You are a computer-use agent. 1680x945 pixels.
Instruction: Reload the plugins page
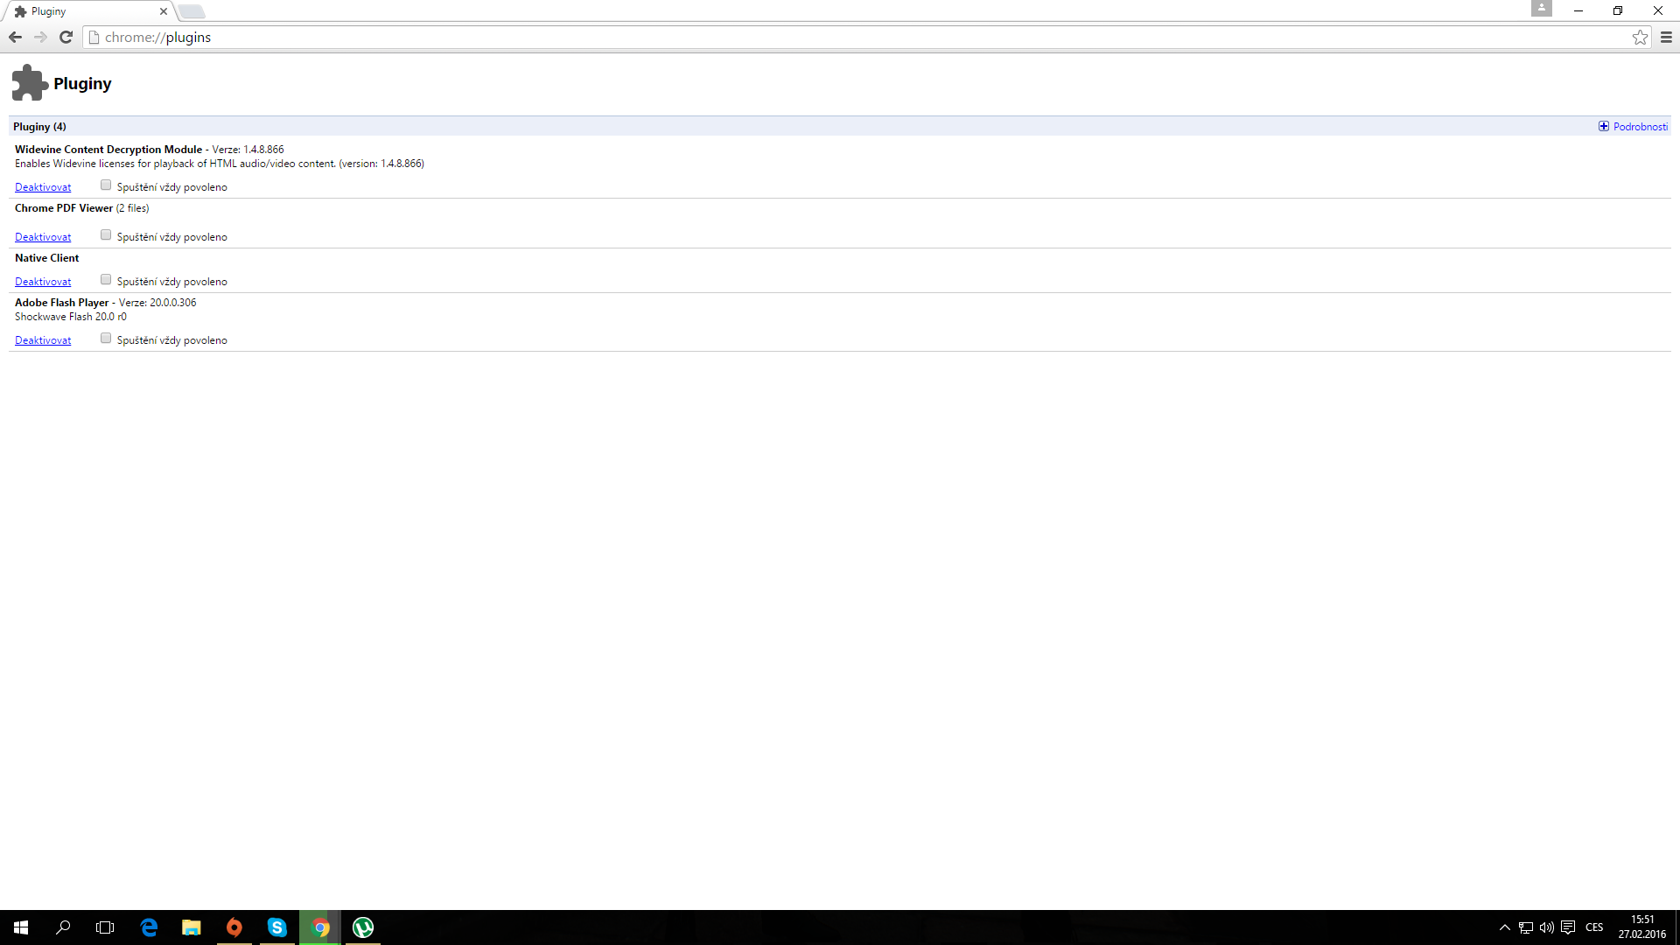(x=66, y=37)
